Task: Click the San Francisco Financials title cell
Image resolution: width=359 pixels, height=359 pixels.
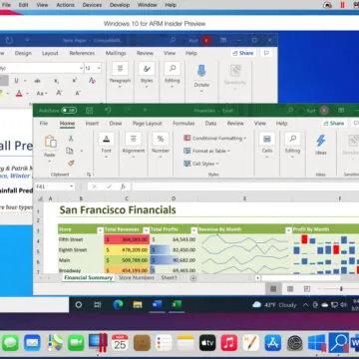Action: (118, 210)
